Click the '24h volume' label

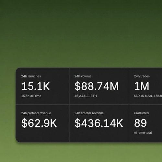point(83,76)
